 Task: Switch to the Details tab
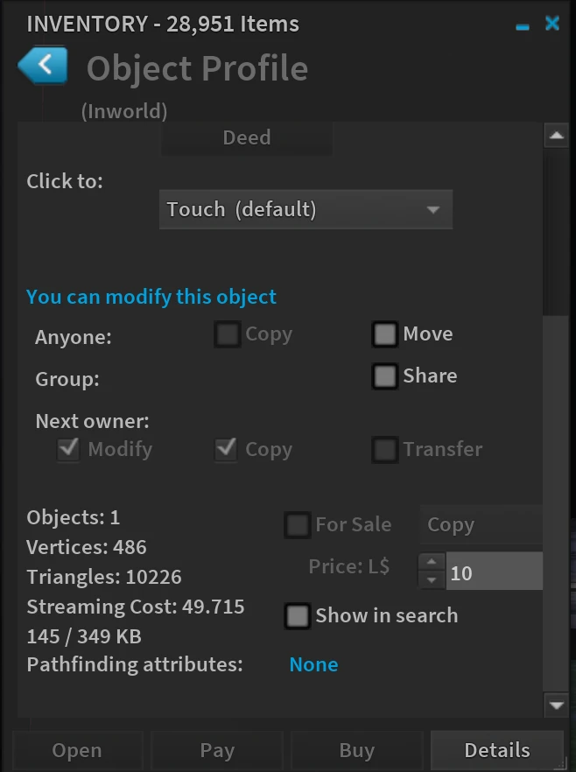pyautogui.click(x=496, y=750)
